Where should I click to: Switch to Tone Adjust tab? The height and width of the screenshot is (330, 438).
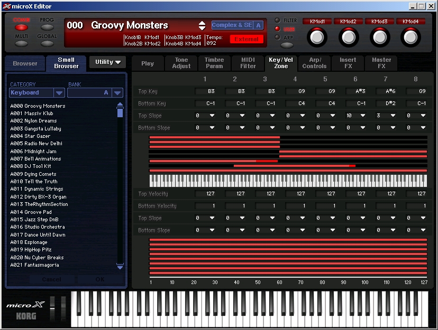tap(181, 63)
